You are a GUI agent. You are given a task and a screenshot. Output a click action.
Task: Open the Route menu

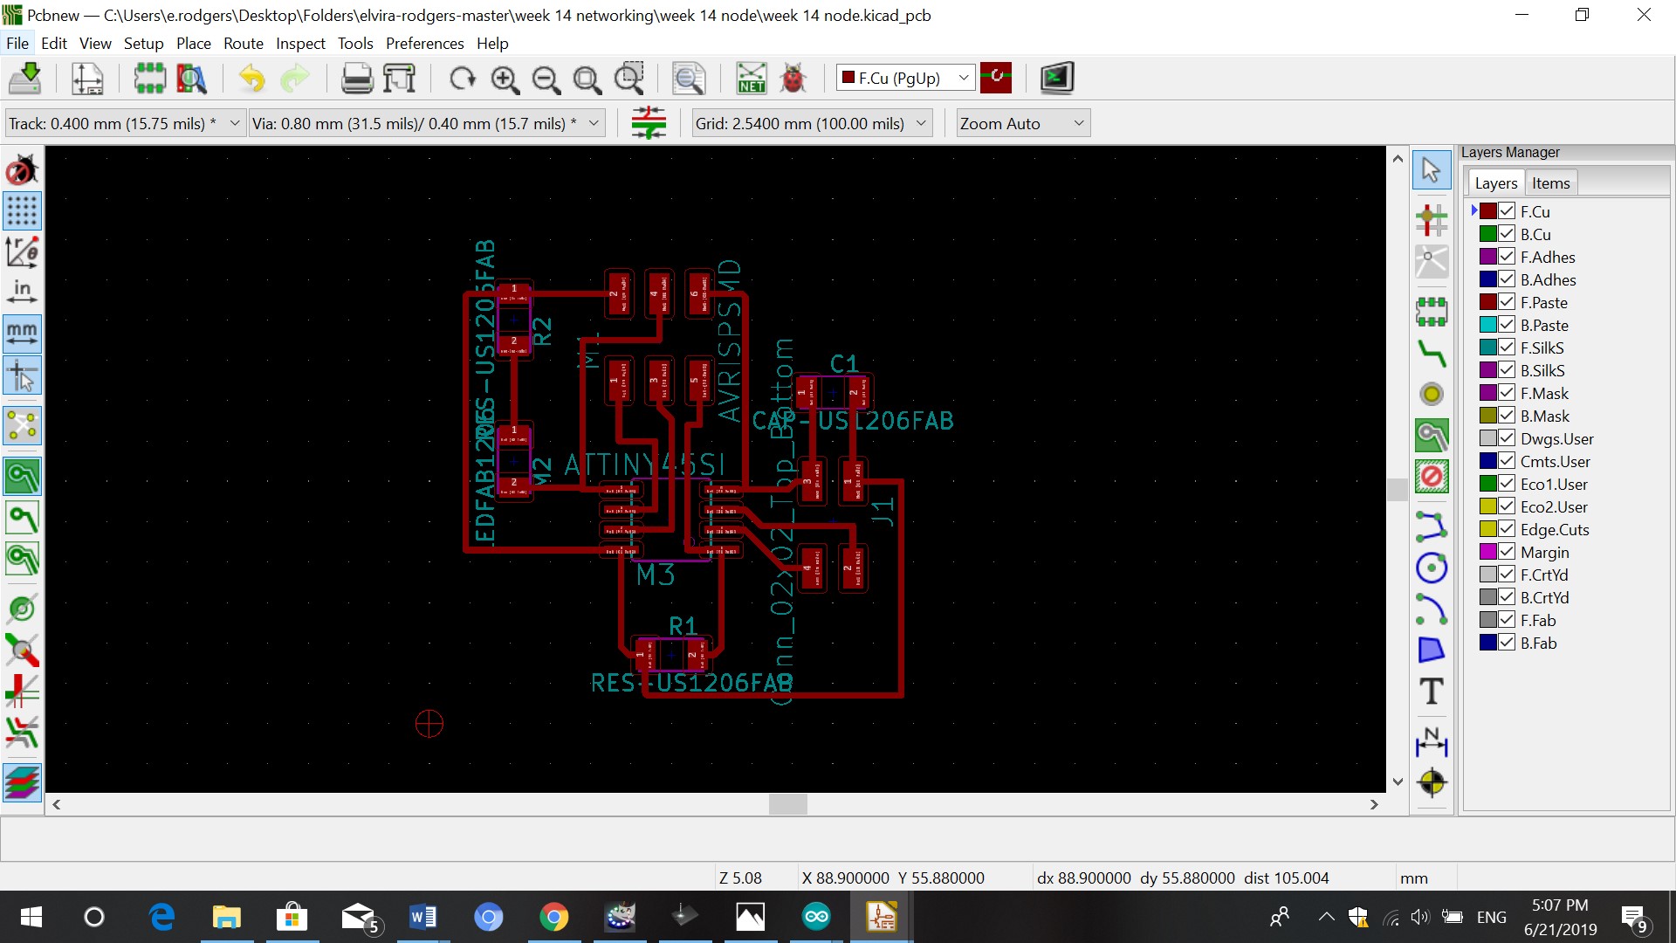pyautogui.click(x=243, y=44)
